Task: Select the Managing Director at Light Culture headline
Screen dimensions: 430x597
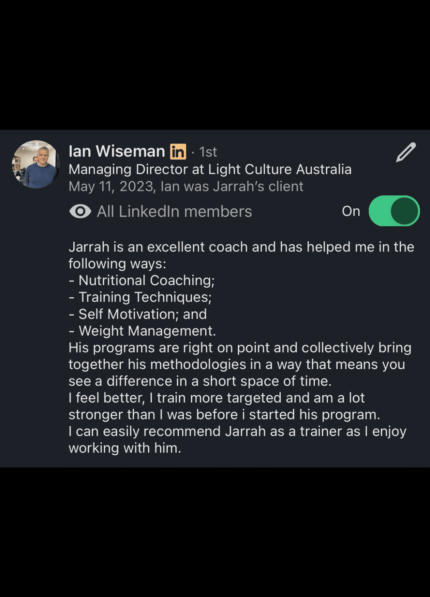Action: coord(210,169)
